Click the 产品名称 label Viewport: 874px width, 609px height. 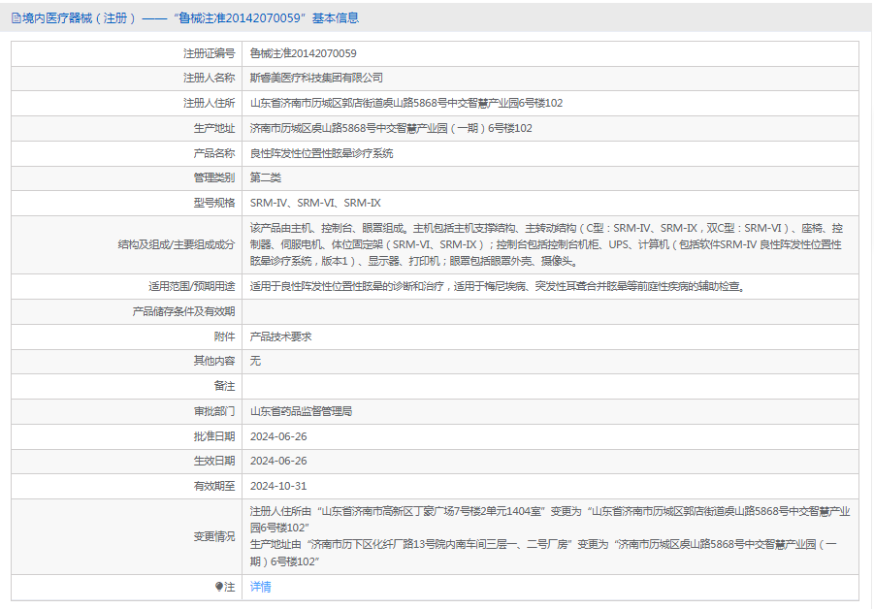[x=214, y=153]
